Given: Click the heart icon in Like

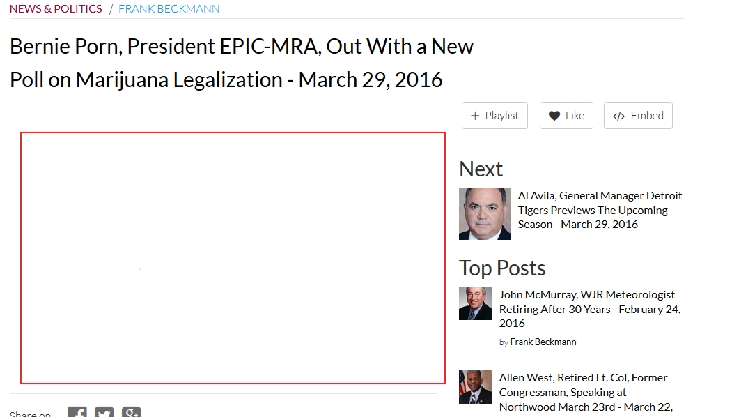Looking at the screenshot, I should pyautogui.click(x=554, y=116).
